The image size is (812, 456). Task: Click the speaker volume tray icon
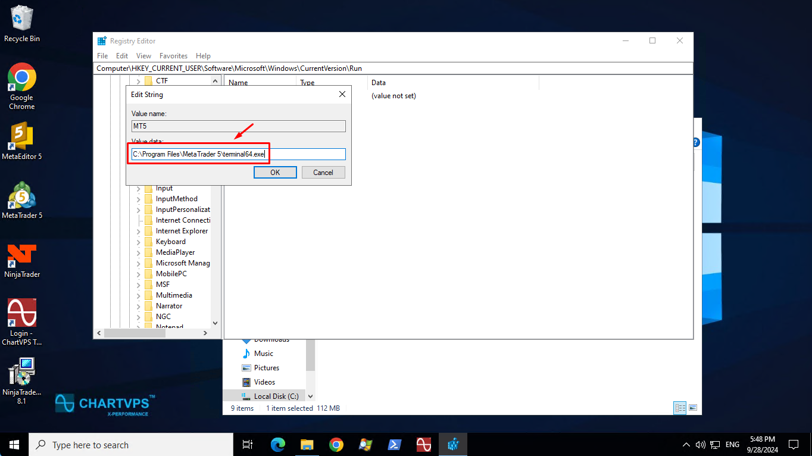[x=700, y=445]
